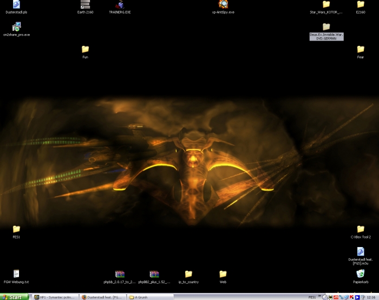Viewport: 379px width, 300px height.
Task: Open the Star_Wars_KOTOR folder
Action: coord(326,7)
